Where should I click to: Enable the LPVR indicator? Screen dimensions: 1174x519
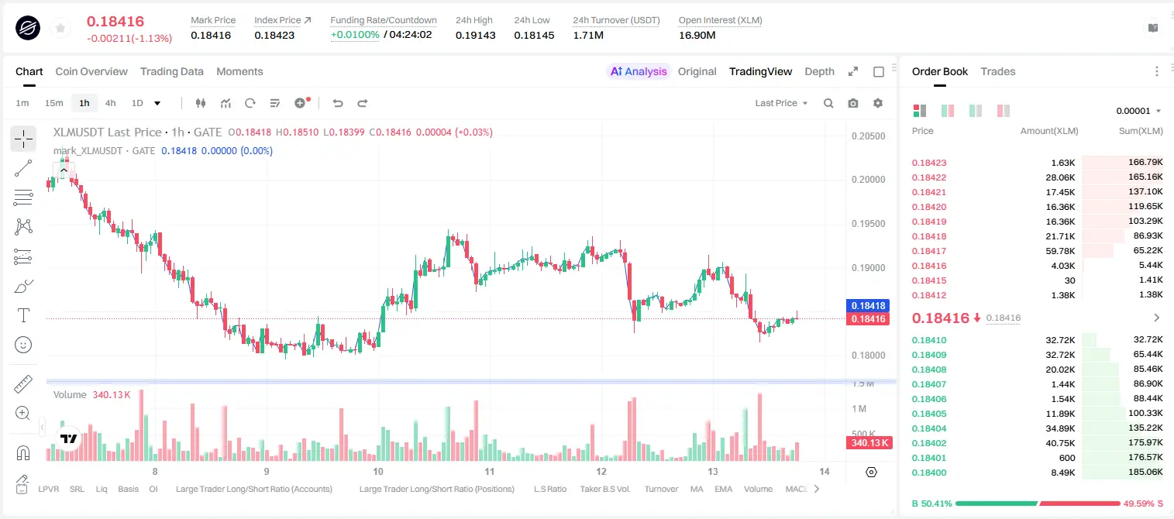[49, 489]
